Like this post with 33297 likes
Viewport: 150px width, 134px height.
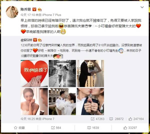(130, 128)
